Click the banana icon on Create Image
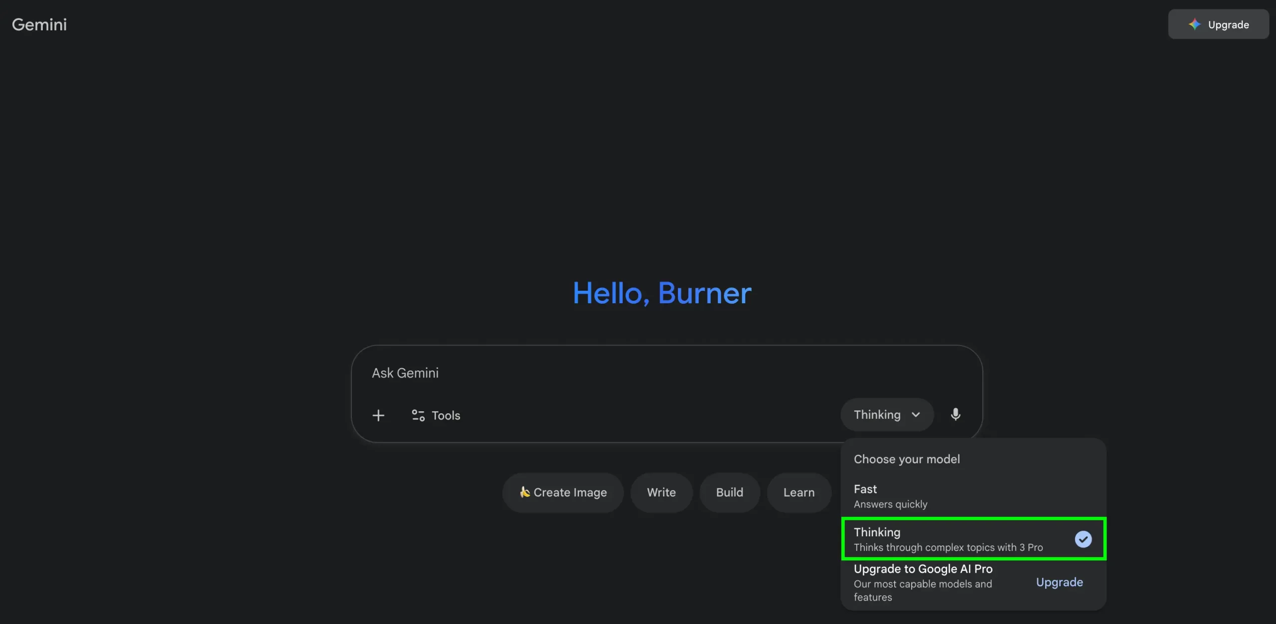The width and height of the screenshot is (1276, 624). pos(524,492)
